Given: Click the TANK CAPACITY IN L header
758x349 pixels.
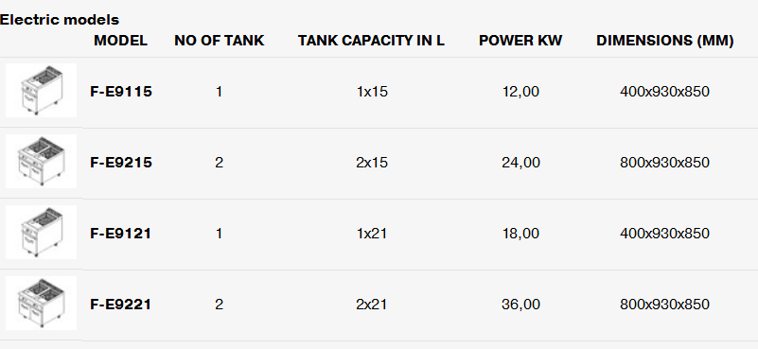Looking at the screenshot, I should pyautogui.click(x=371, y=41).
